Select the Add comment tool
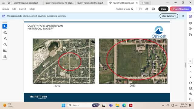Viewport: 194px width, 109px height. 5,32
